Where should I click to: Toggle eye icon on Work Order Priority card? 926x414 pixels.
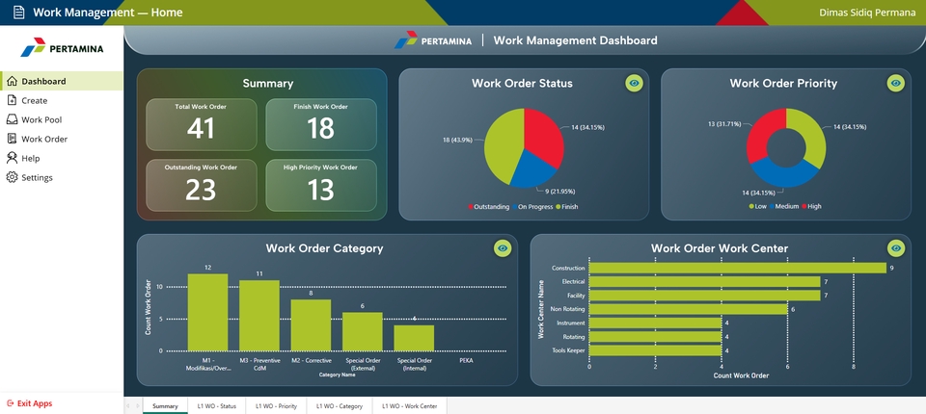896,84
